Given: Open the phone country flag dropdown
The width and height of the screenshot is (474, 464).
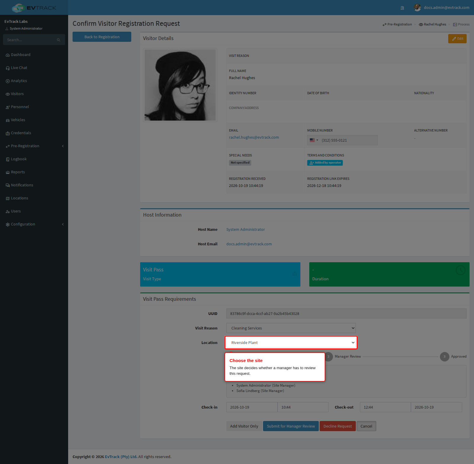Looking at the screenshot, I should [x=314, y=140].
